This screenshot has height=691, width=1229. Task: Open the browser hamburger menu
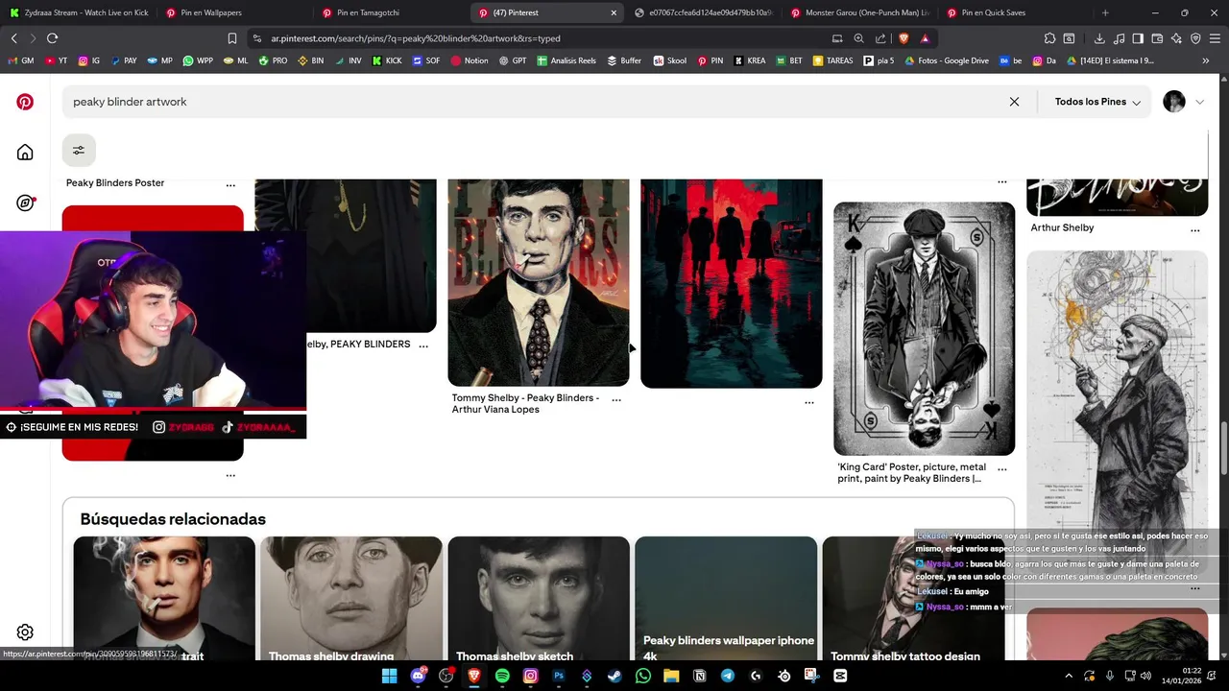(1215, 38)
